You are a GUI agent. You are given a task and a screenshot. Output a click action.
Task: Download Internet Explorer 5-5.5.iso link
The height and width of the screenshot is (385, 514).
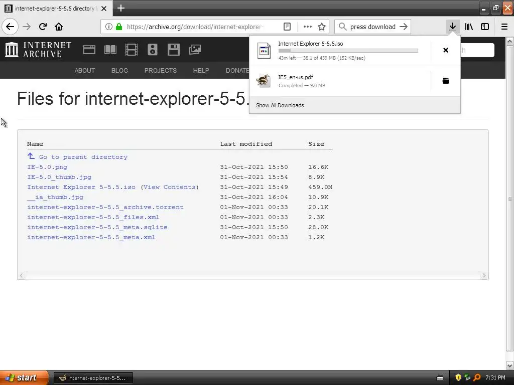(81, 187)
